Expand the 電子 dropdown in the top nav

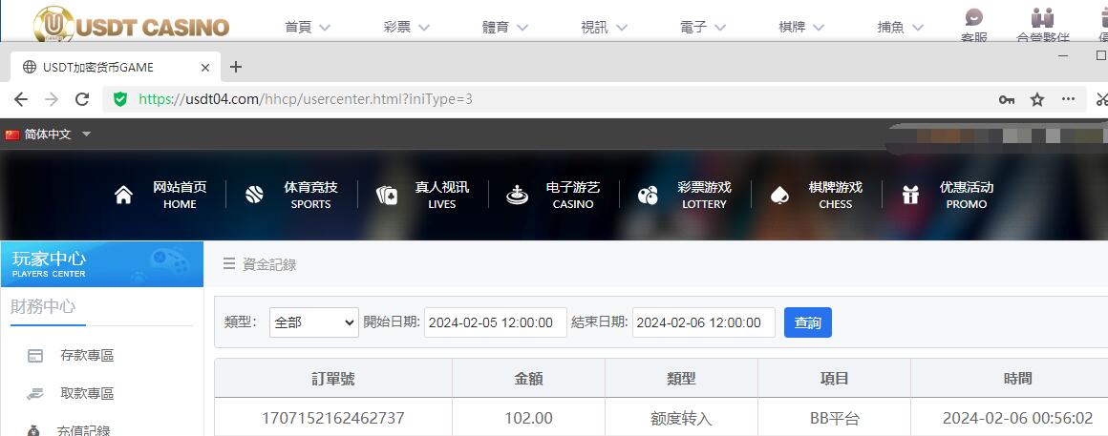[703, 28]
